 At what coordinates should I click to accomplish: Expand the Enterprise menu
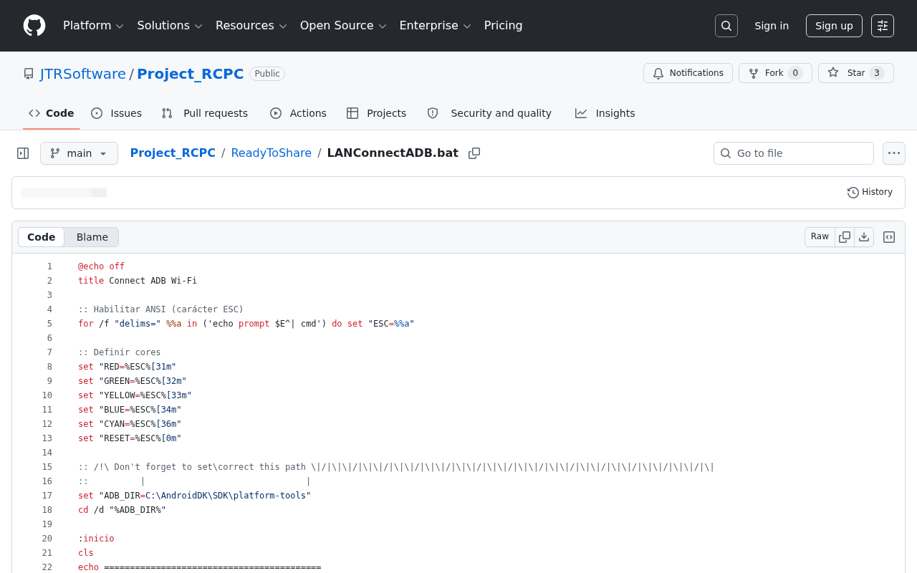point(435,26)
